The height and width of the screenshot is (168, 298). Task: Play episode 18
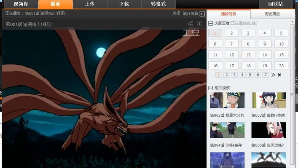tap(248, 66)
